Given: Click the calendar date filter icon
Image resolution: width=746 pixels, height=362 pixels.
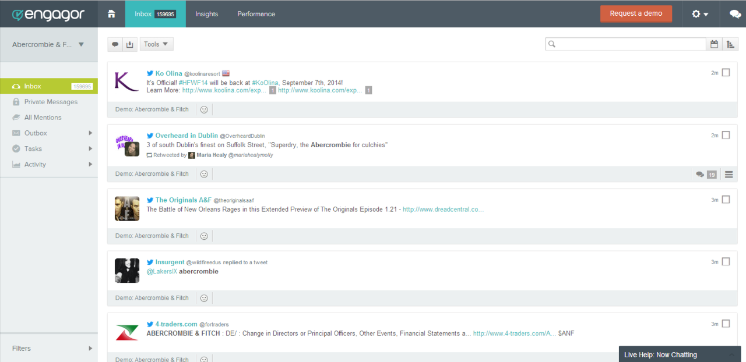Looking at the screenshot, I should (714, 44).
